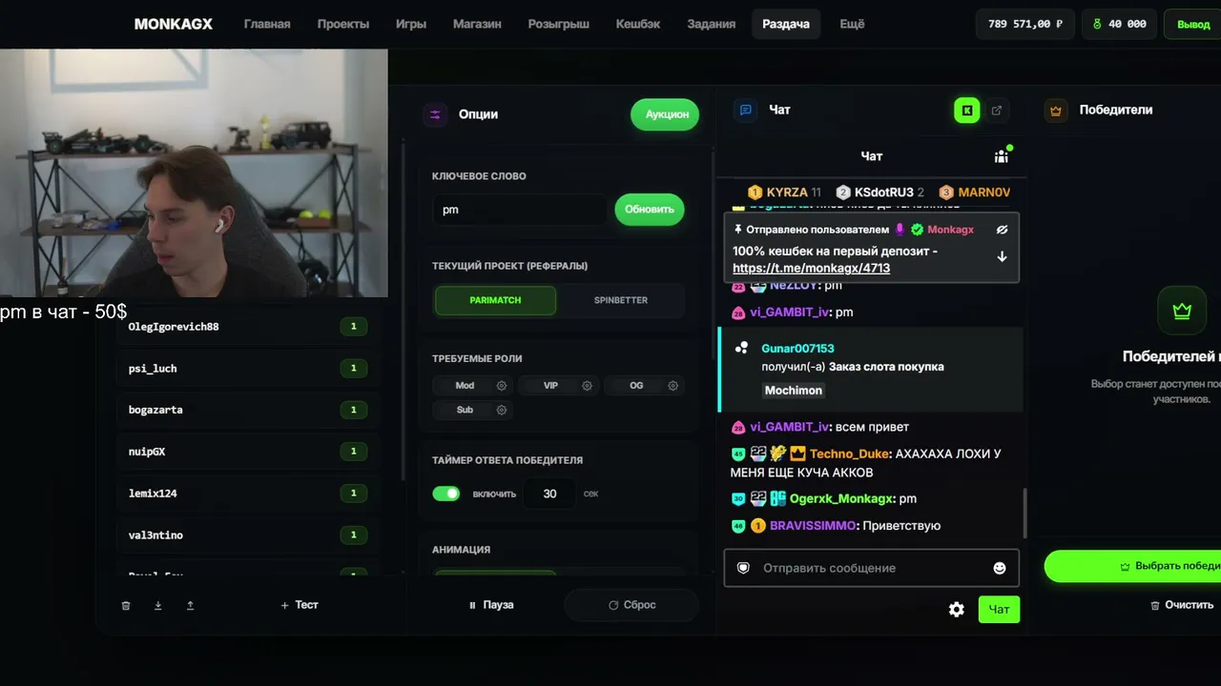Click the Обновить keyword button
This screenshot has height=686, width=1221.
pos(650,210)
